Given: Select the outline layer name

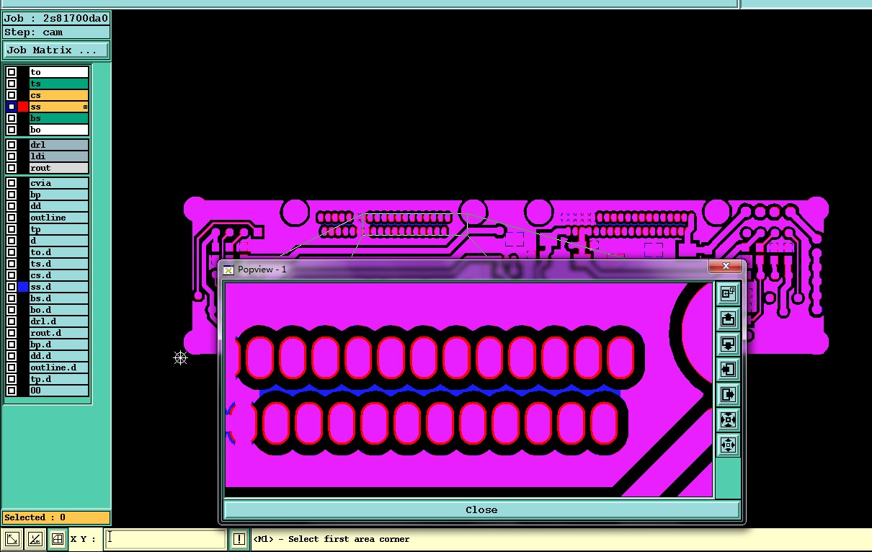Looking at the screenshot, I should click(59, 218).
